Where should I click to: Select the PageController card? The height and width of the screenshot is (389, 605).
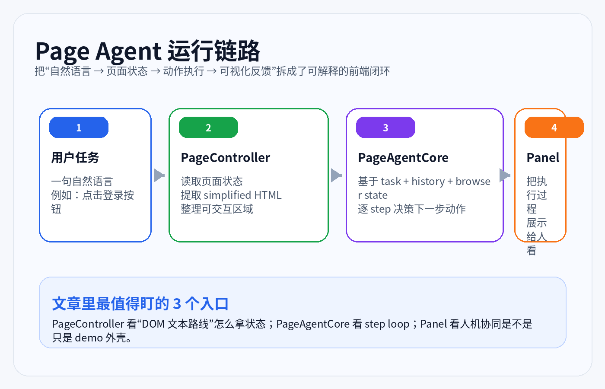coord(249,175)
